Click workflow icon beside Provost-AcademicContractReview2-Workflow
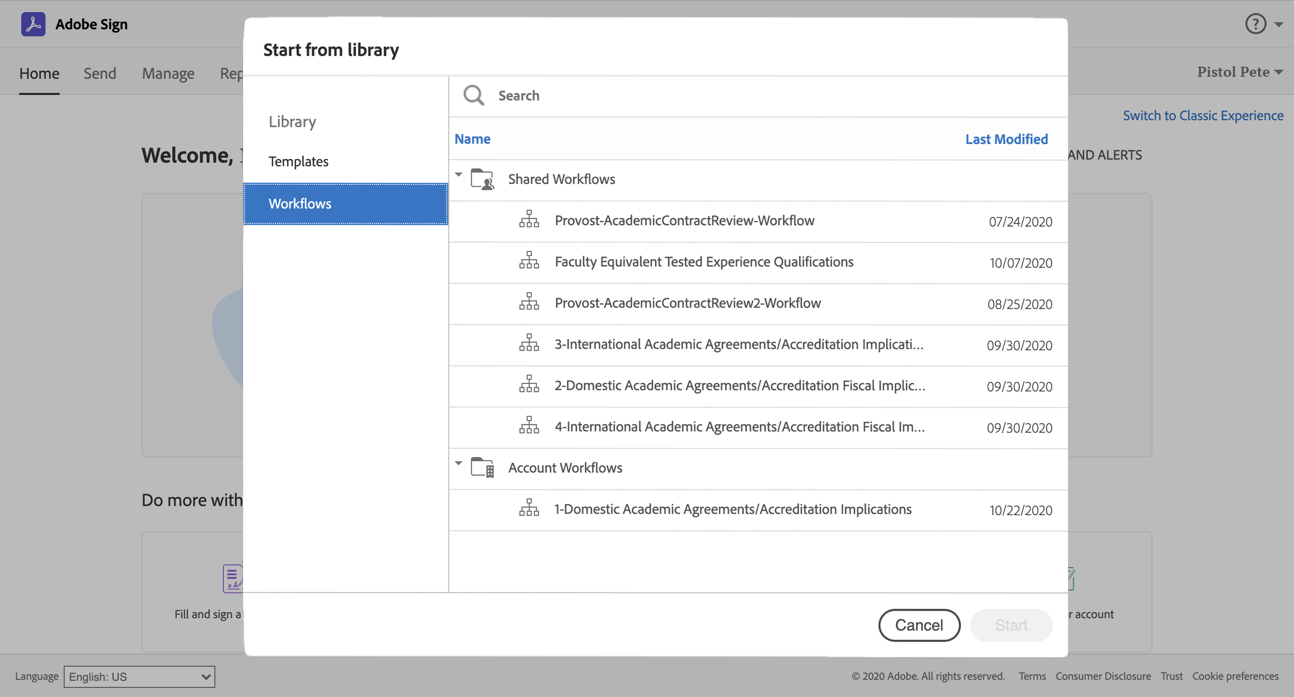The height and width of the screenshot is (697, 1294). [529, 302]
